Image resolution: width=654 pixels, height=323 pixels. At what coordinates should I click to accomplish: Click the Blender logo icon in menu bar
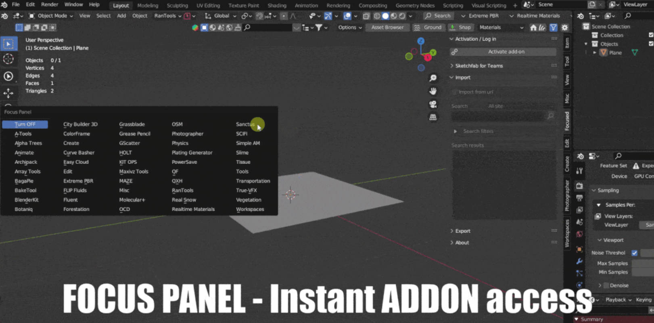point(4,4)
